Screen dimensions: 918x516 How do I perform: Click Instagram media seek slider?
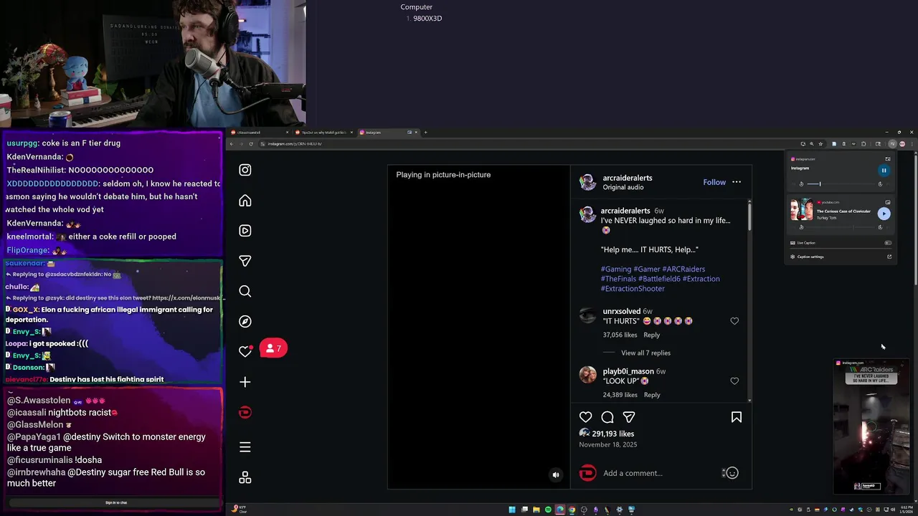coord(841,184)
